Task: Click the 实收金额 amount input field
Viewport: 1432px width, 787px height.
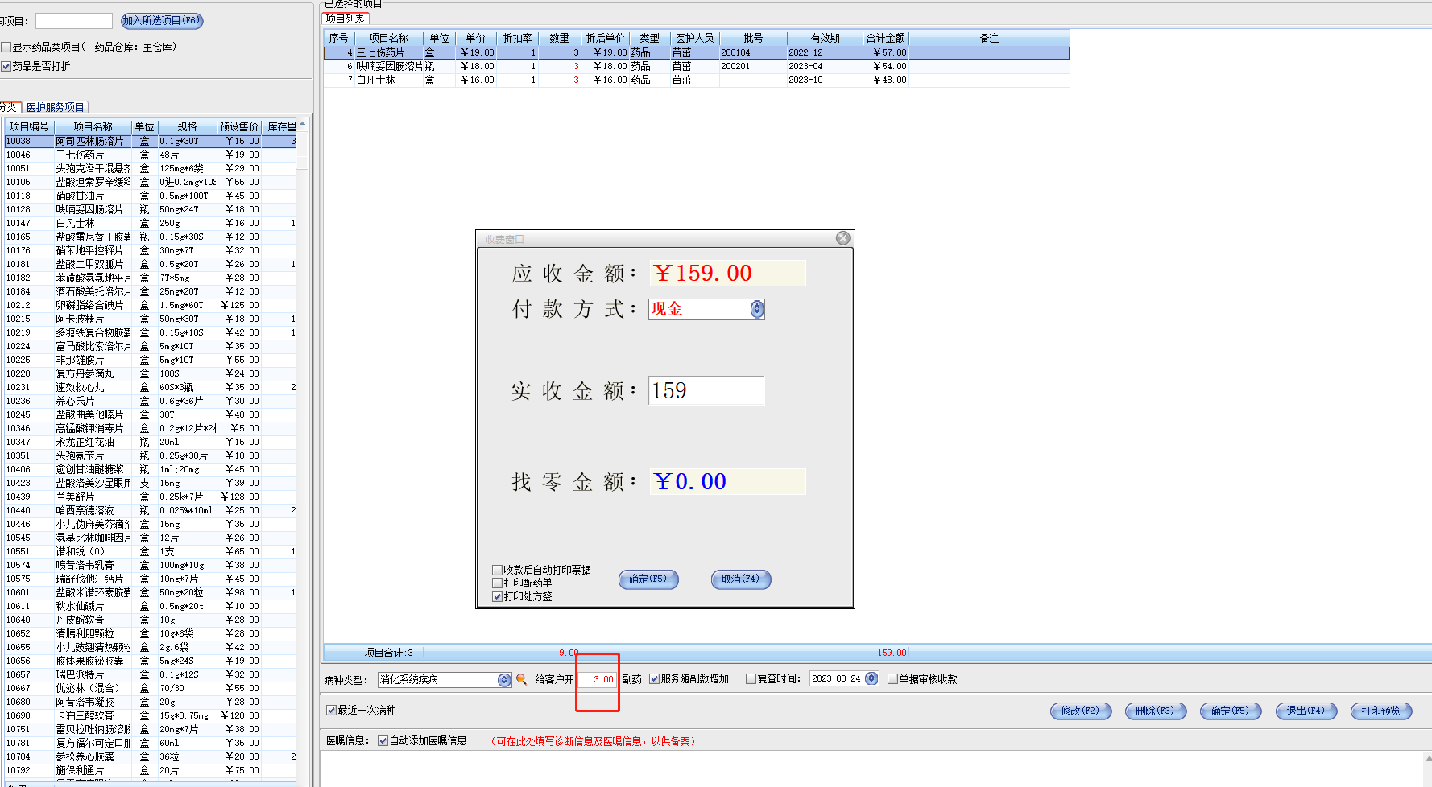Action: pos(706,391)
